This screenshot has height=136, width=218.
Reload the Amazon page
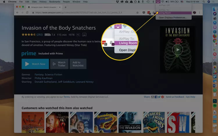click(x=27, y=13)
